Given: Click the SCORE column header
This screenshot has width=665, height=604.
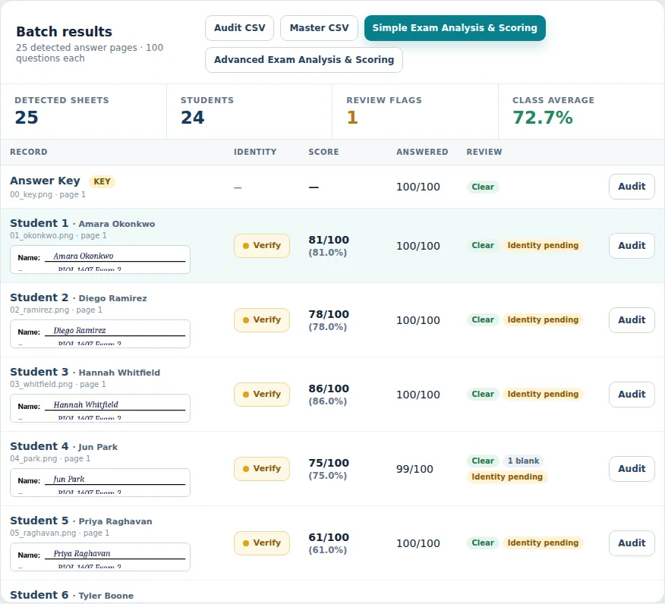Looking at the screenshot, I should tap(323, 152).
